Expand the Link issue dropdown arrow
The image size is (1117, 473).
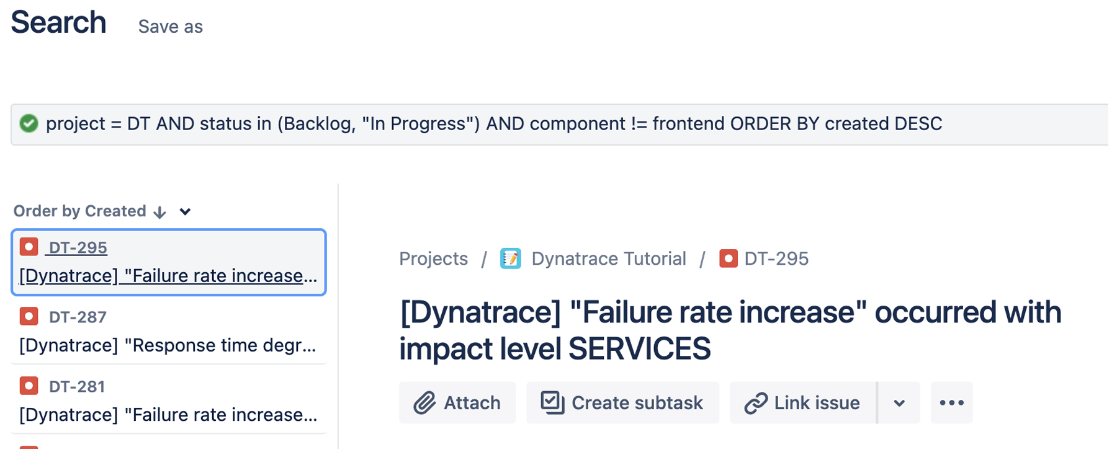pyautogui.click(x=899, y=403)
